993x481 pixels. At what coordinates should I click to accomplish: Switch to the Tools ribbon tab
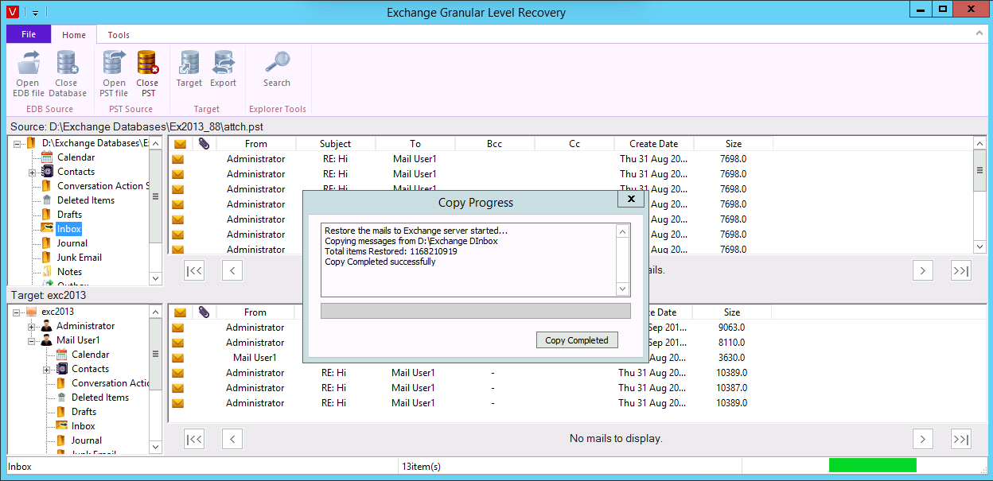119,35
